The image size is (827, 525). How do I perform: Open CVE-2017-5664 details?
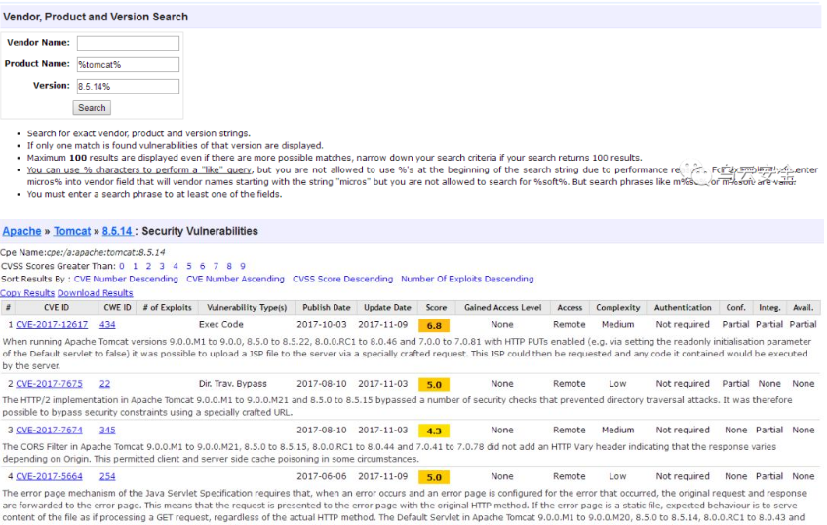tap(49, 476)
